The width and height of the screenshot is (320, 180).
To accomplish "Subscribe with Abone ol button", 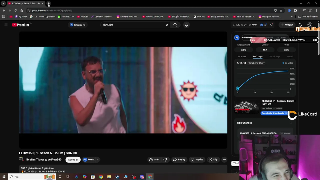I will 73,159.
